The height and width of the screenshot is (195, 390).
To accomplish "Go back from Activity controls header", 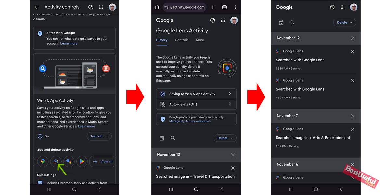I will [x=37, y=7].
